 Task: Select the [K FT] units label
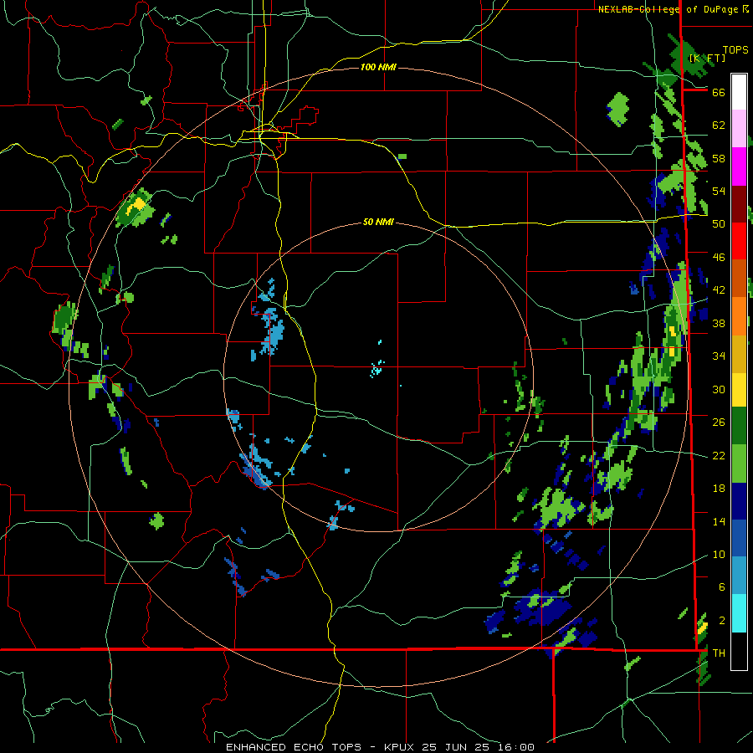(x=707, y=58)
